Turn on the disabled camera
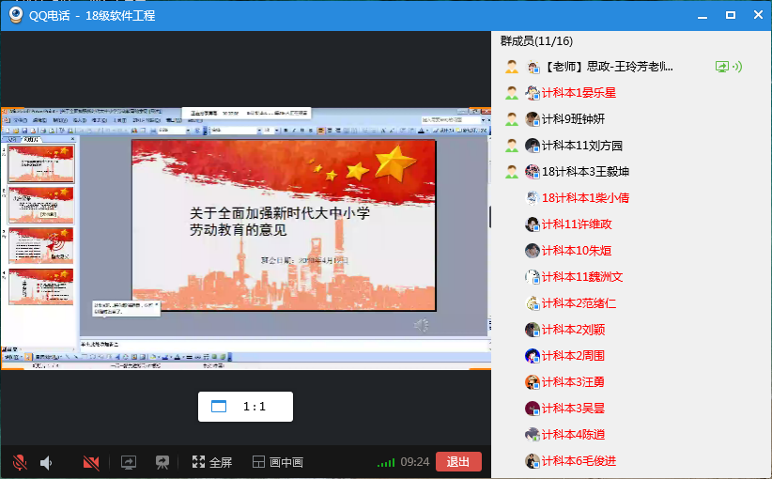The width and height of the screenshot is (772, 479). [91, 462]
